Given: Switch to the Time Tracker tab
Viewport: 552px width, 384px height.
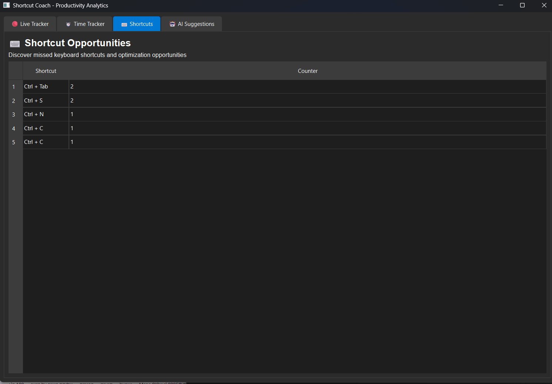Looking at the screenshot, I should click(x=85, y=24).
